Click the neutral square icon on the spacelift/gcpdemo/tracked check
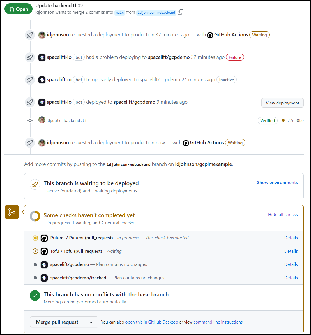 point(35,278)
